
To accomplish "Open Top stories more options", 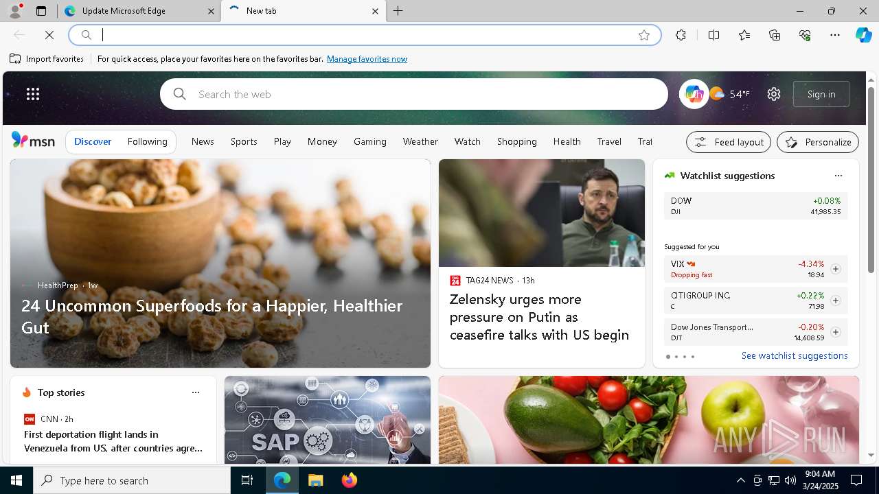I will [195, 392].
